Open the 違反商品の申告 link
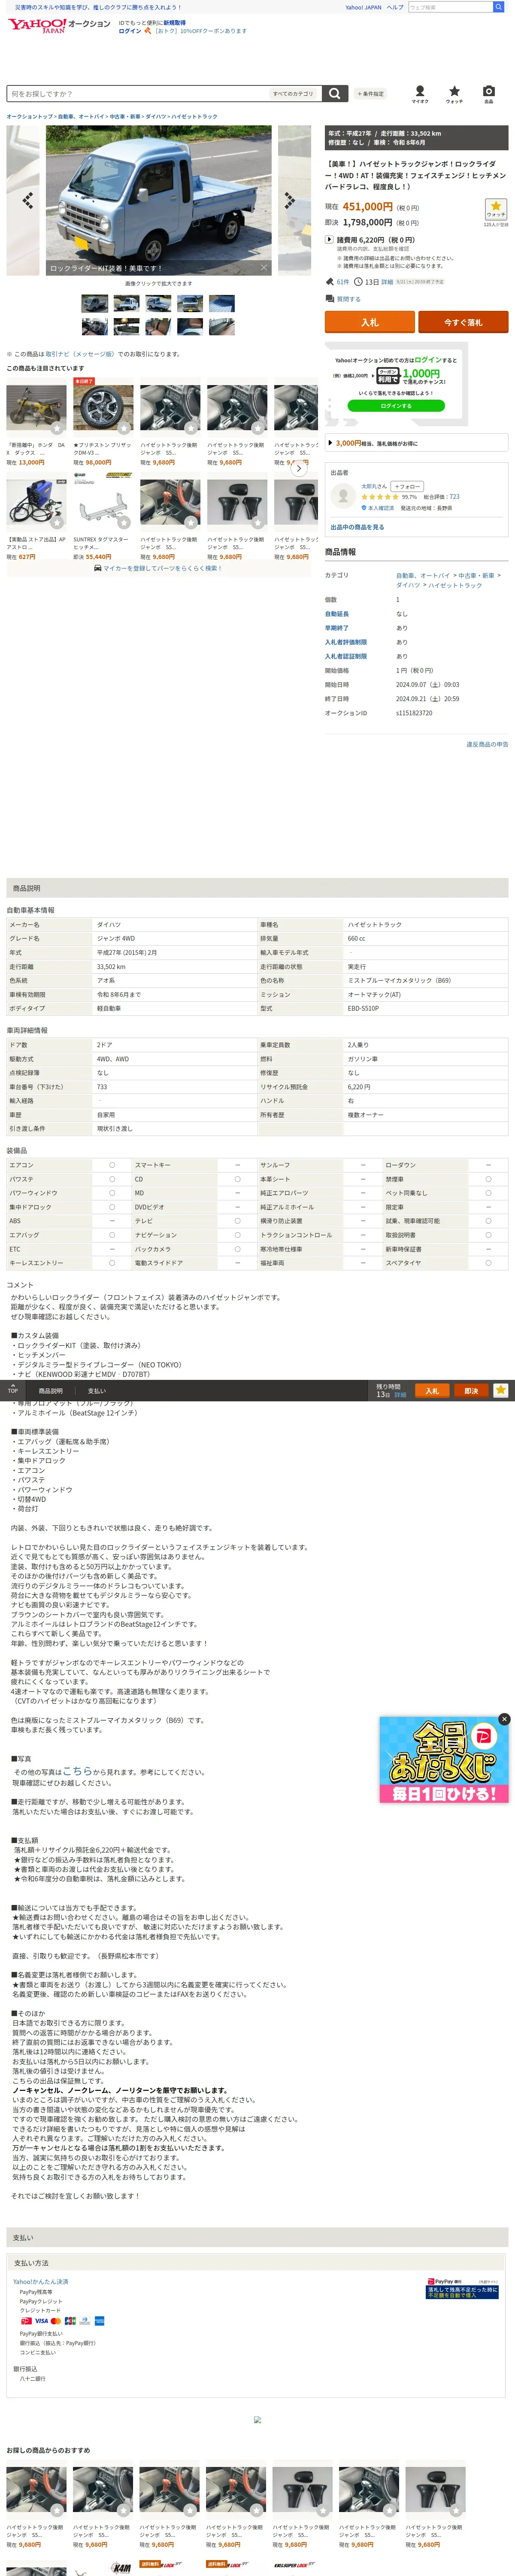Image resolution: width=515 pixels, height=2576 pixels. pos(487,744)
